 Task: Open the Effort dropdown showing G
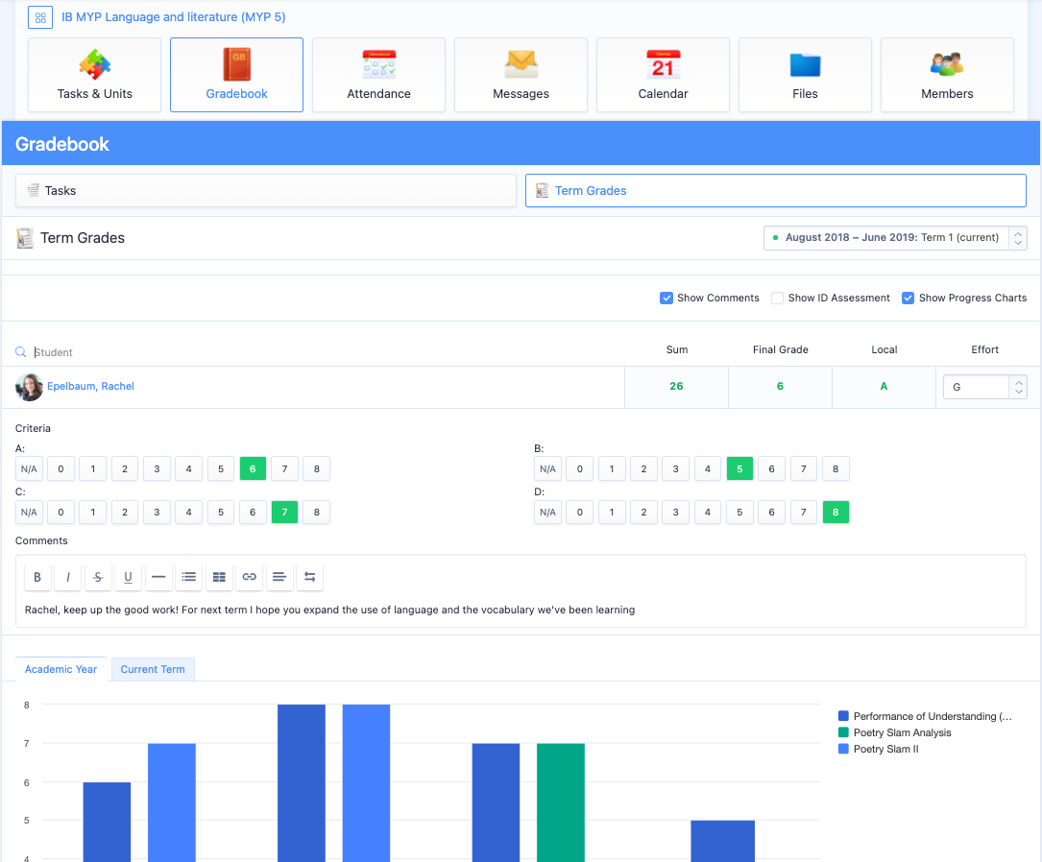click(984, 387)
